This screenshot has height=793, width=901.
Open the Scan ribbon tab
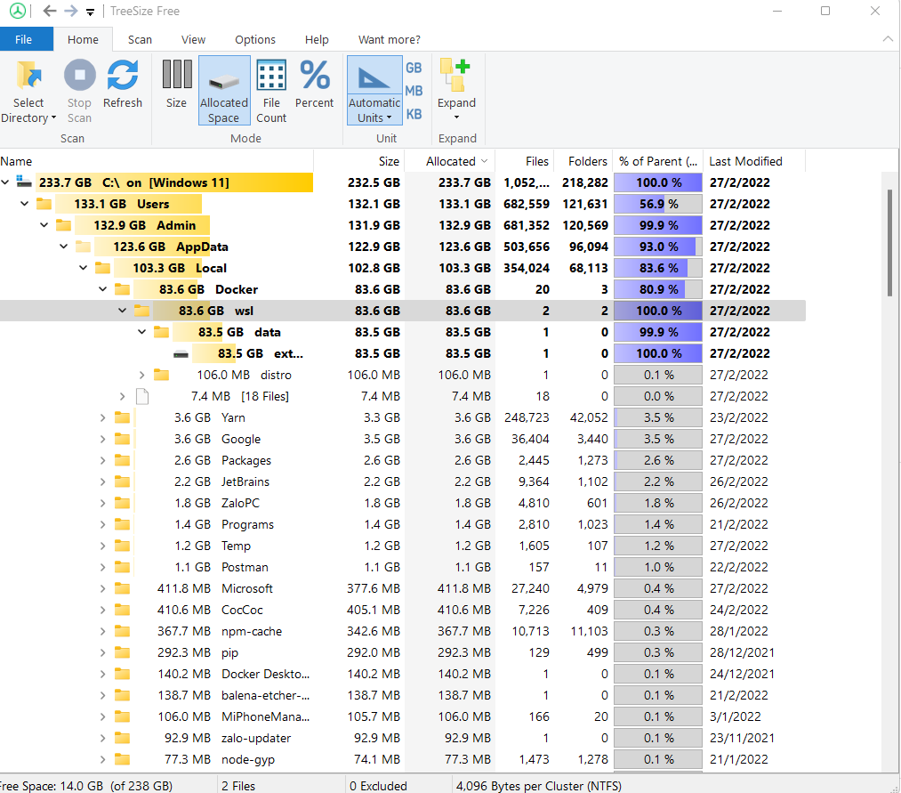point(140,40)
